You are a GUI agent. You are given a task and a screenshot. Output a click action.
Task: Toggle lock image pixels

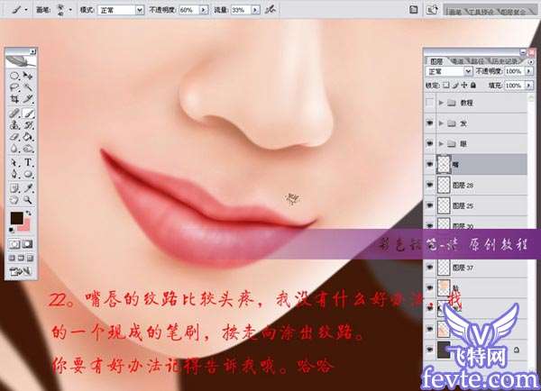pyautogui.click(x=455, y=85)
